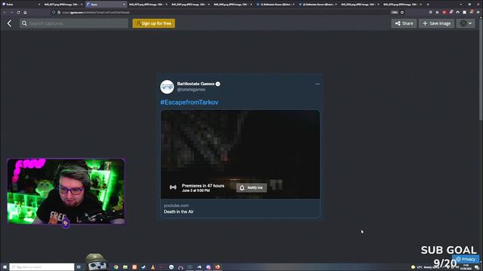Open the tweet's three-dot more menu

click(x=317, y=84)
